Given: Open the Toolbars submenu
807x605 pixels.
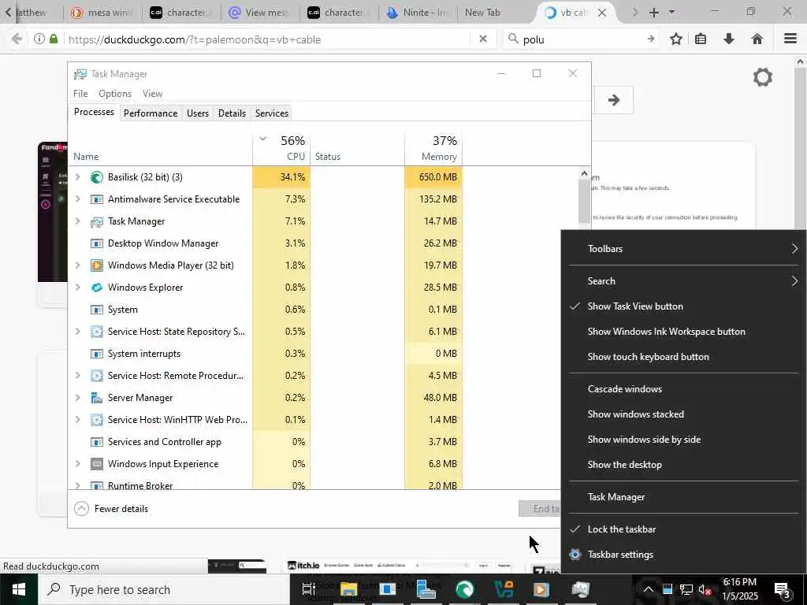Looking at the screenshot, I should 685,249.
